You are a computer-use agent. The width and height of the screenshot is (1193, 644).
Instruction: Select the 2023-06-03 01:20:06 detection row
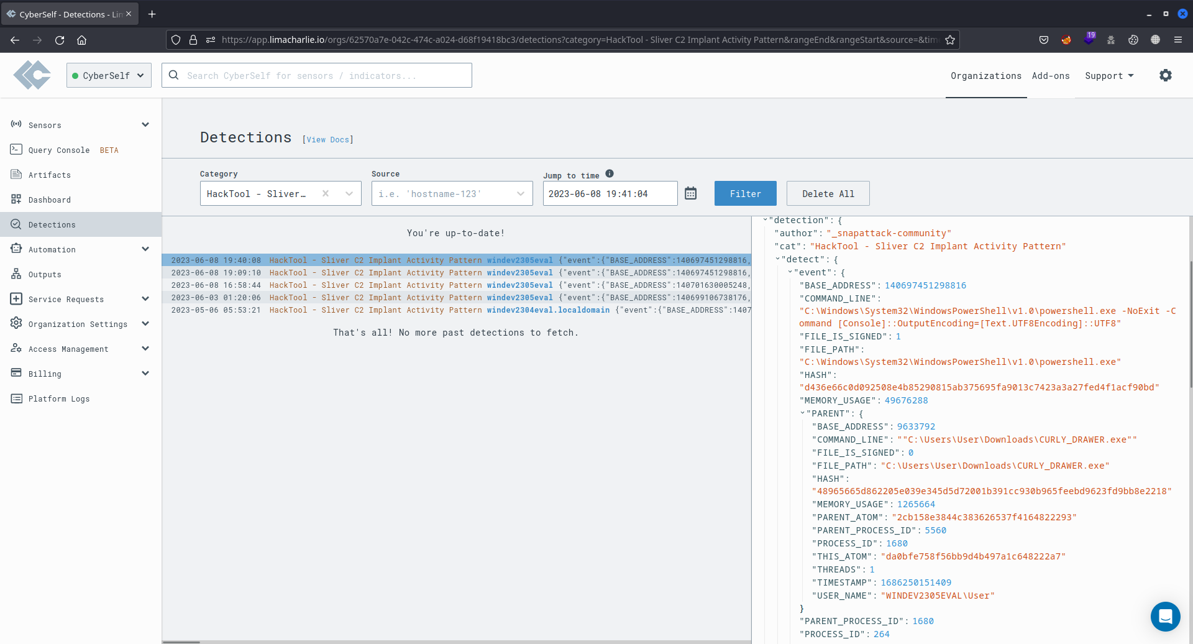click(x=457, y=297)
